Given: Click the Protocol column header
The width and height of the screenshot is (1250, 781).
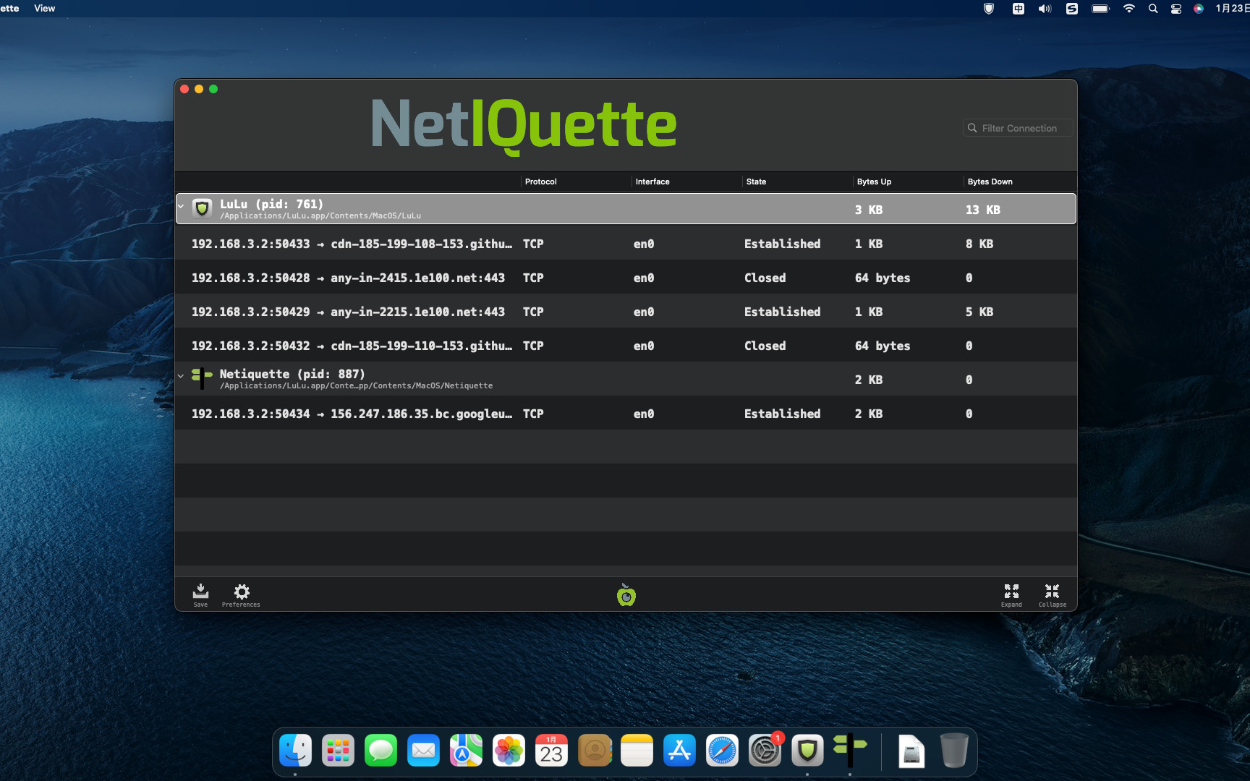Looking at the screenshot, I should click(541, 182).
